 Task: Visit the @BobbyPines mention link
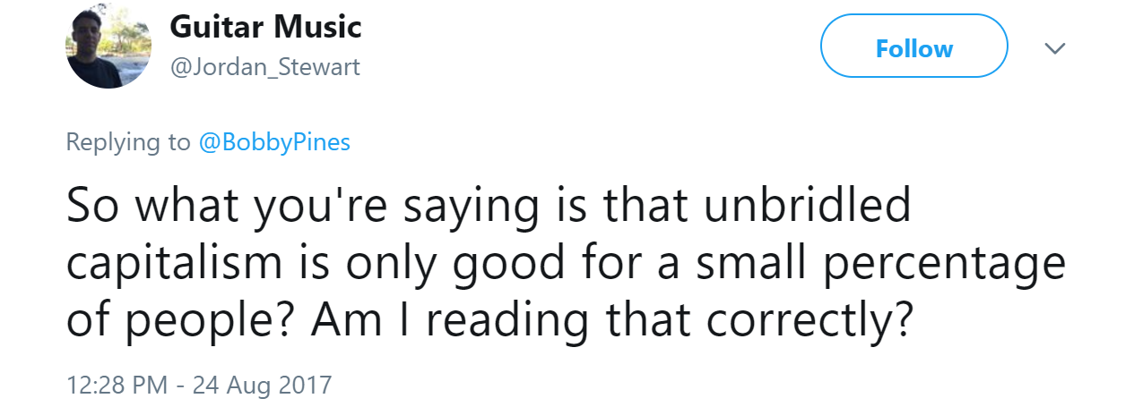coord(273,142)
